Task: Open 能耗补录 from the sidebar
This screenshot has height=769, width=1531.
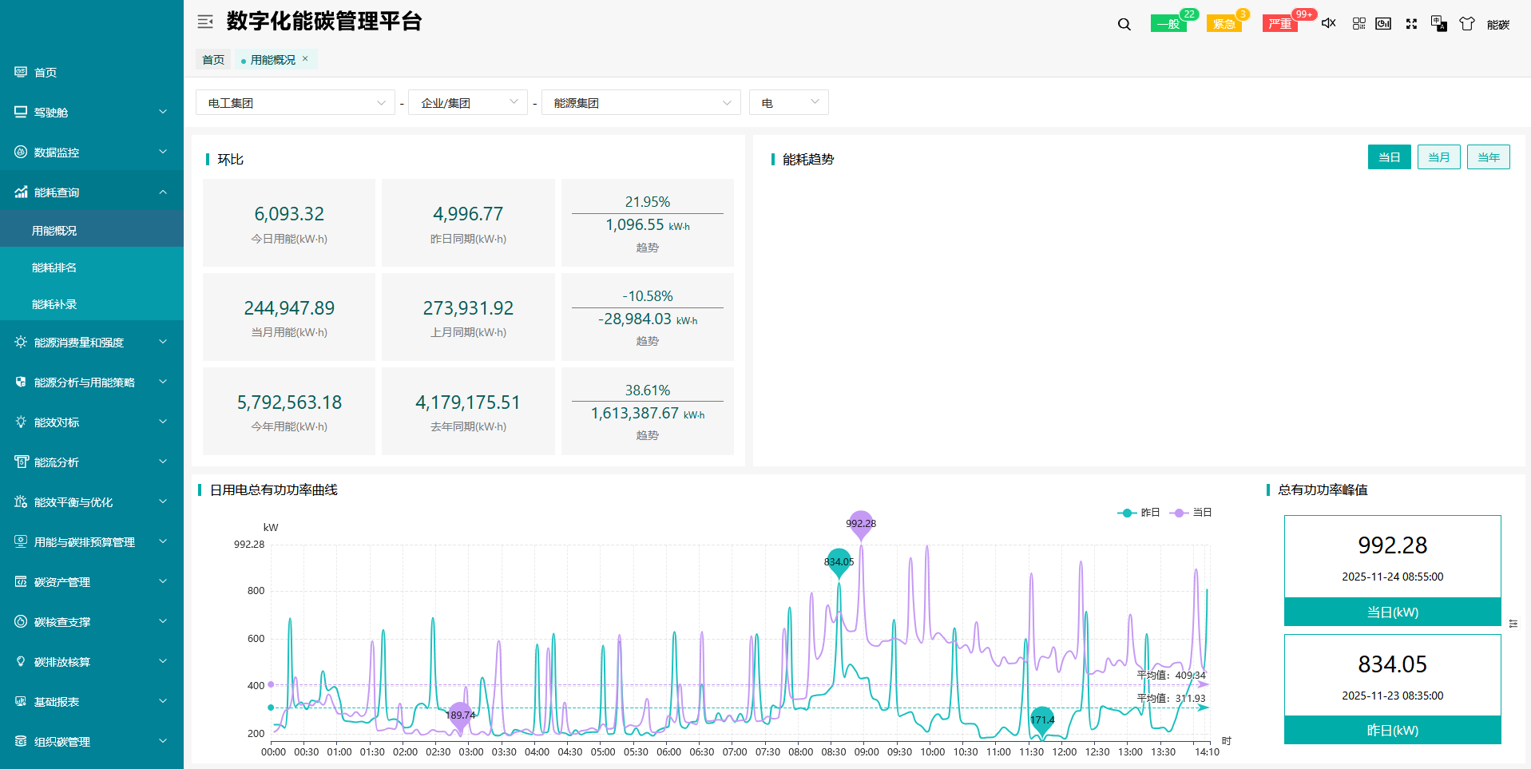Action: click(54, 304)
